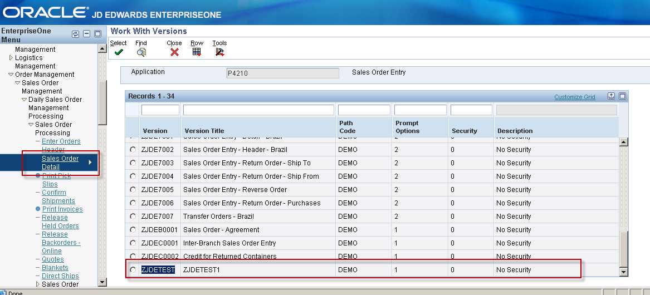
Task: Click the Security filter field
Action: coord(471,110)
